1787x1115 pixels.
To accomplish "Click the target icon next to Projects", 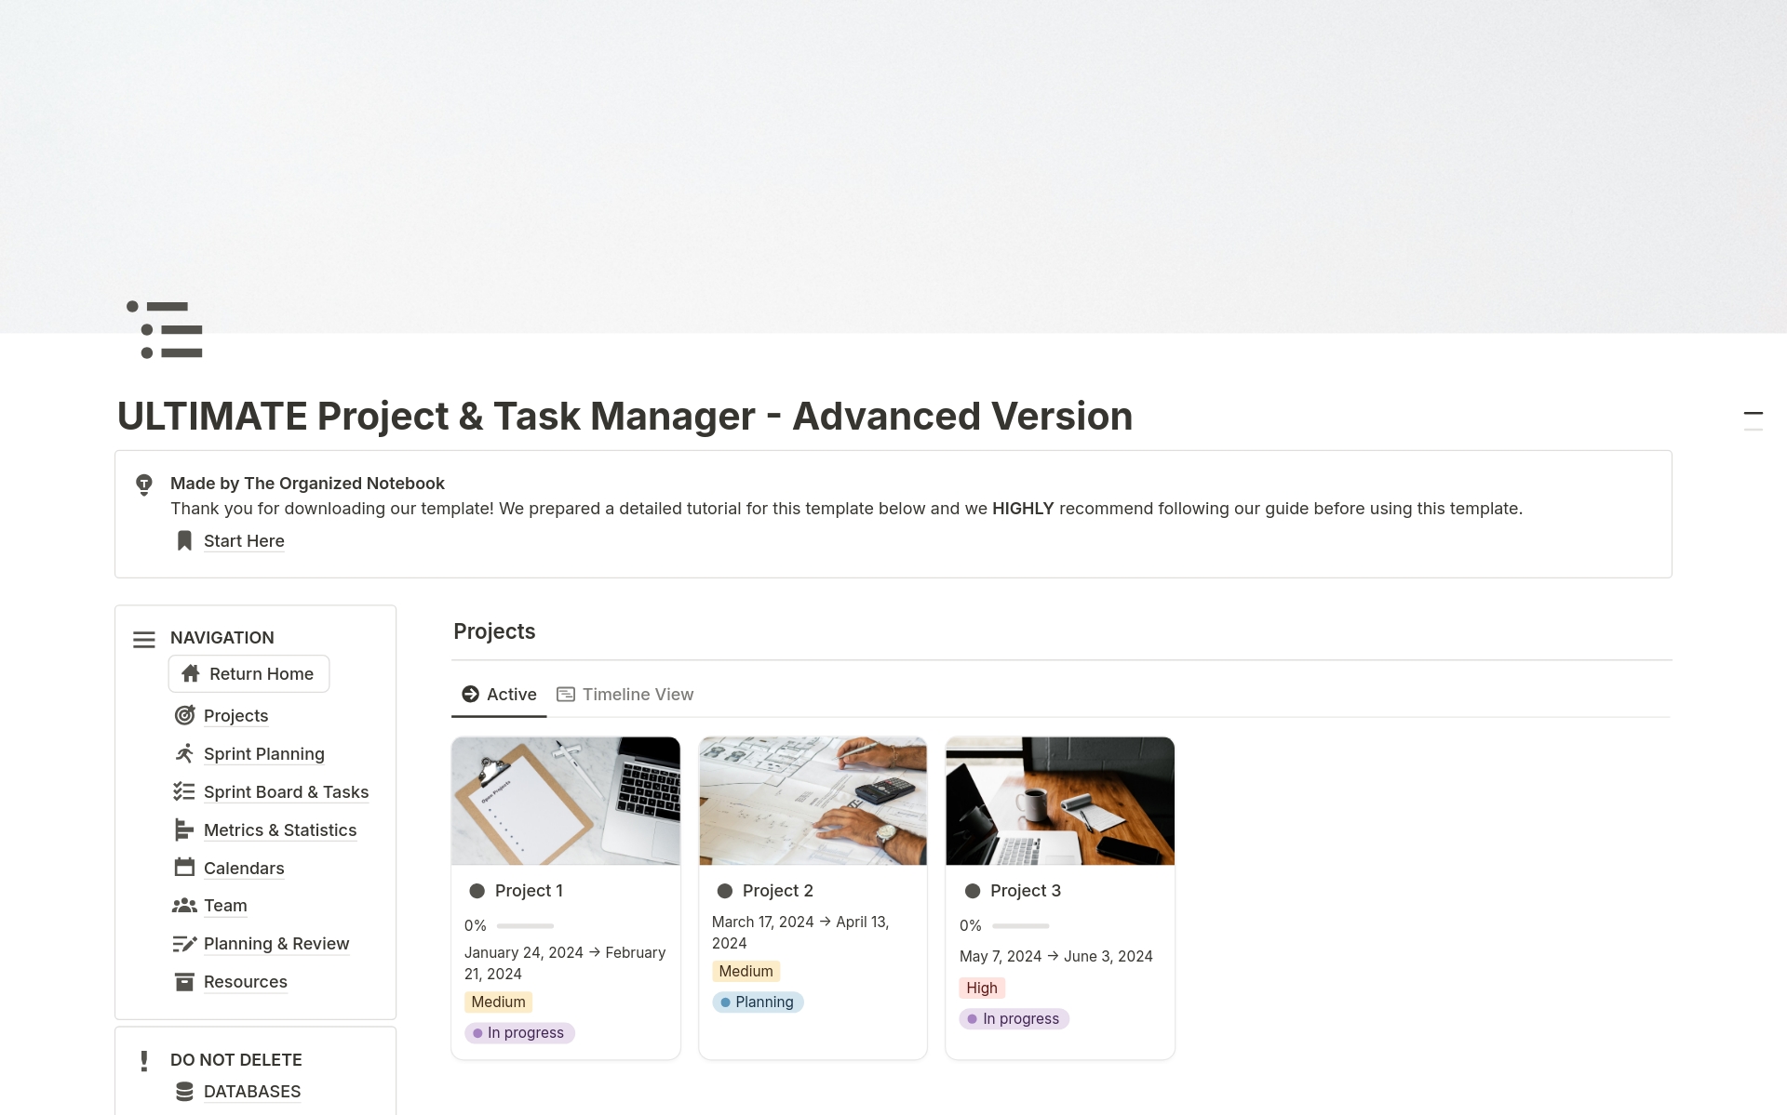I will [184, 715].
